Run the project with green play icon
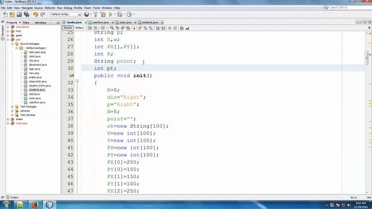Viewport: 372px width, 209px height. click(x=110, y=15)
